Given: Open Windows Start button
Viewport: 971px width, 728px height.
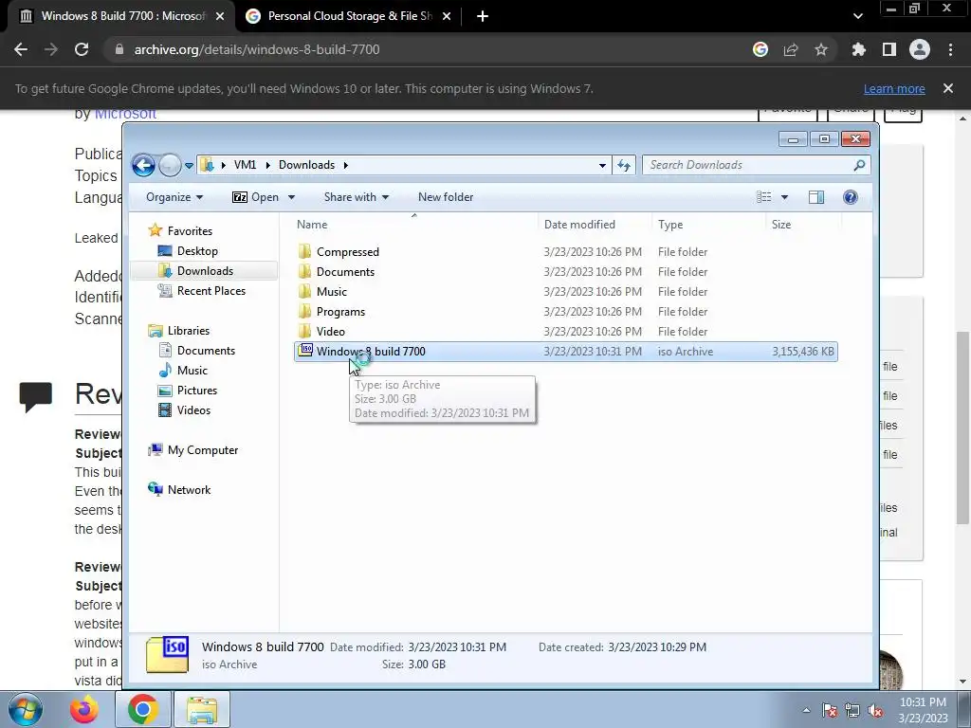Looking at the screenshot, I should click(26, 709).
